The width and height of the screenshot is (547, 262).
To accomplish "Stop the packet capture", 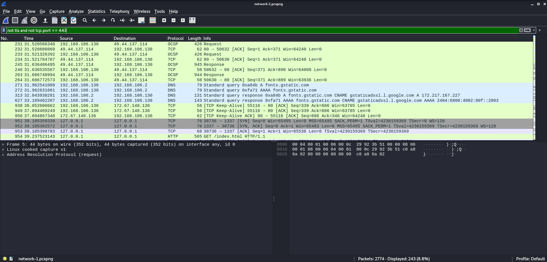I will (x=15, y=20).
